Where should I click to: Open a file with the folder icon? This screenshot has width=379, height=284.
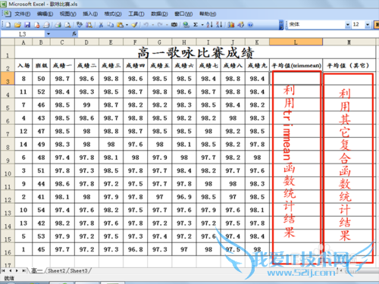point(17,25)
